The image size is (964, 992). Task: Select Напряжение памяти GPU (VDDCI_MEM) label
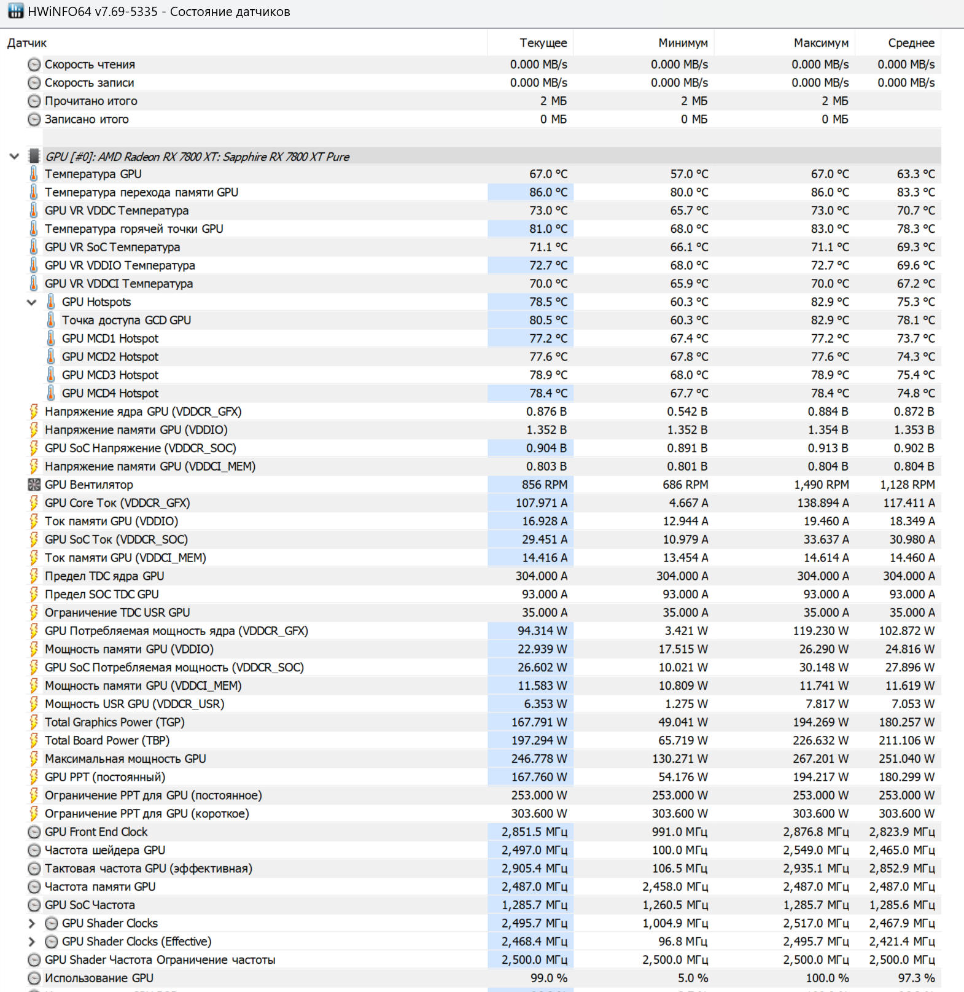150,467
